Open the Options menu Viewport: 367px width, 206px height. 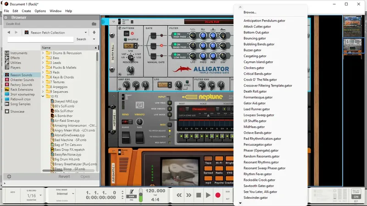tap(40, 11)
